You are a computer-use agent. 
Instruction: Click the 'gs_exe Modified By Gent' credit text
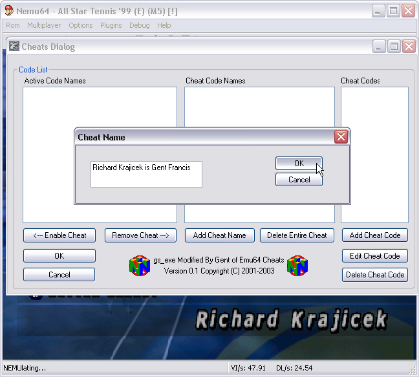click(x=219, y=260)
